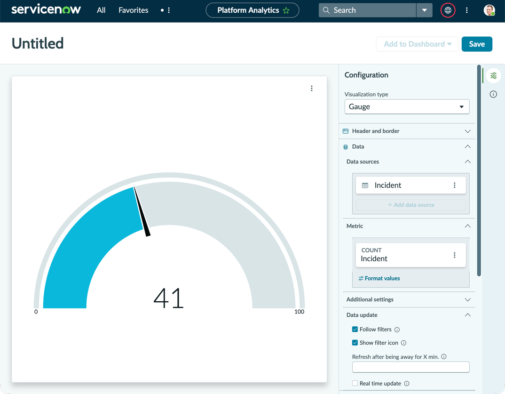Open the header more-options kebab menu
This screenshot has height=394, width=505.
[466, 10]
